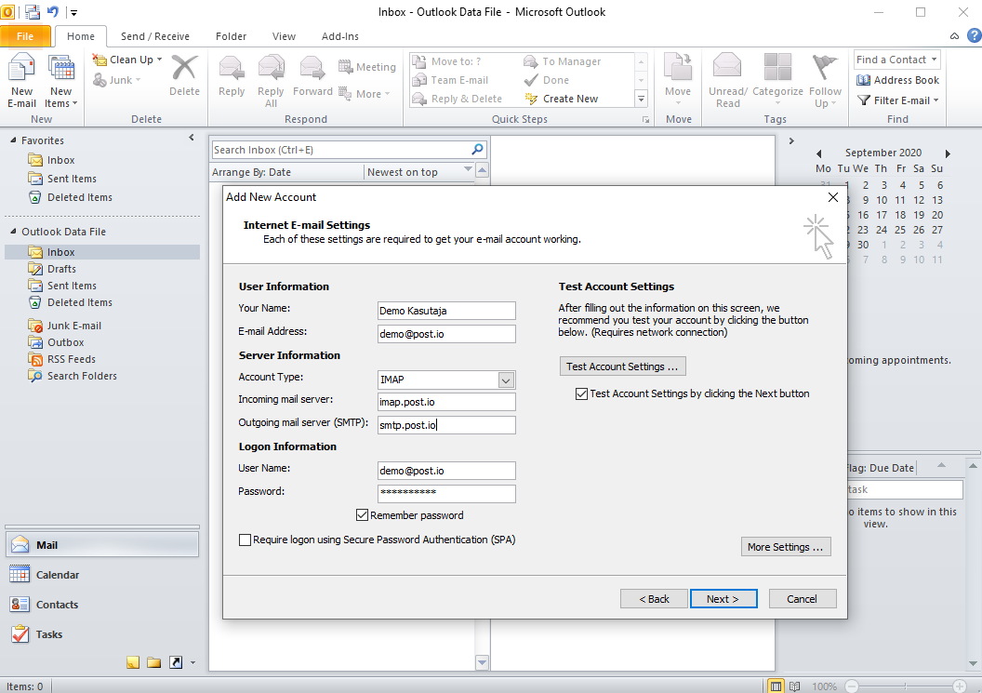Click the Delete X icon in ribbon
This screenshot has height=693, width=982.
[184, 68]
